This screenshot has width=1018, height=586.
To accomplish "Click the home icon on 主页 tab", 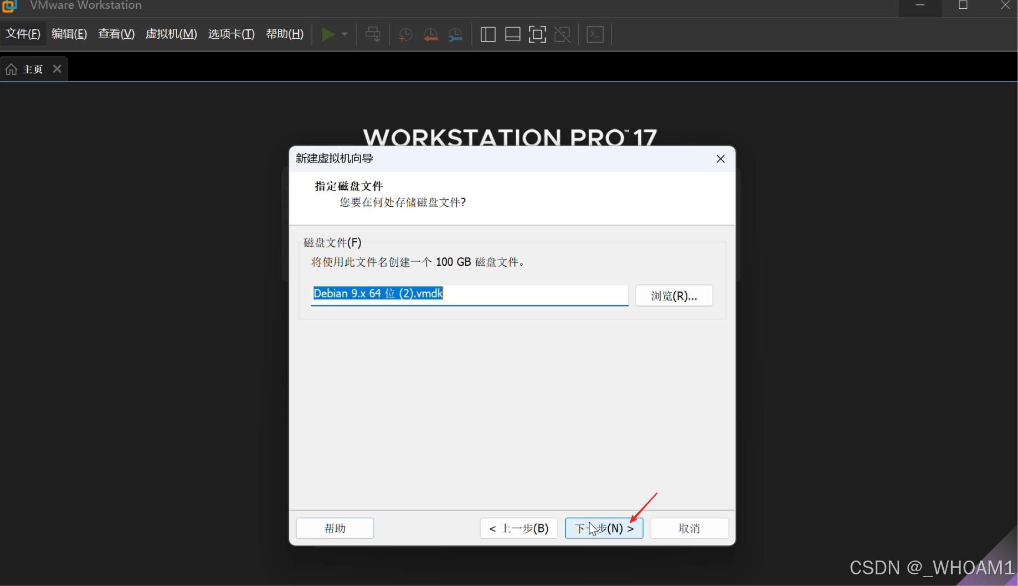I will tap(11, 69).
